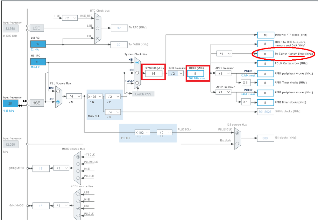Viewport: 318px width, 220px height.
Task: Select PLLCLK in System Clock Mux
Action: (x=137, y=83)
